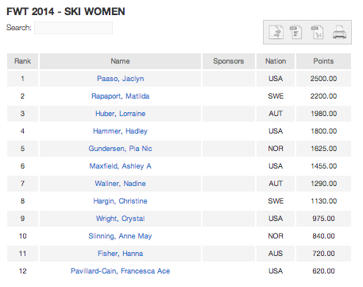
Task: Open Fisher, Hanna profile link
Action: pyautogui.click(x=121, y=254)
